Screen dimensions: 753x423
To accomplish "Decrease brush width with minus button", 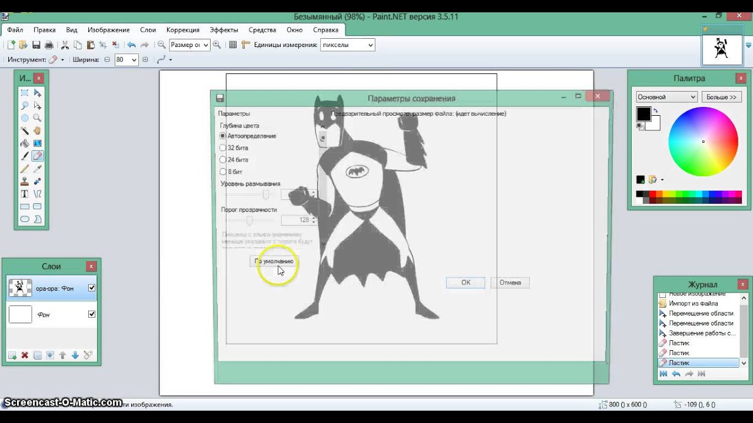I will pyautogui.click(x=107, y=60).
